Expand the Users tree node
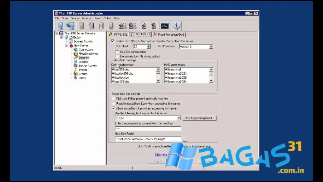Image resolution: width=323 pixels, height=182 pixels. [71, 78]
